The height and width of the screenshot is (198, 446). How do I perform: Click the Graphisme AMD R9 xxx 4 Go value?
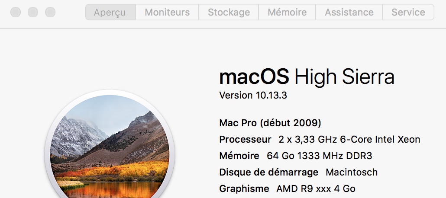pyautogui.click(x=316, y=188)
